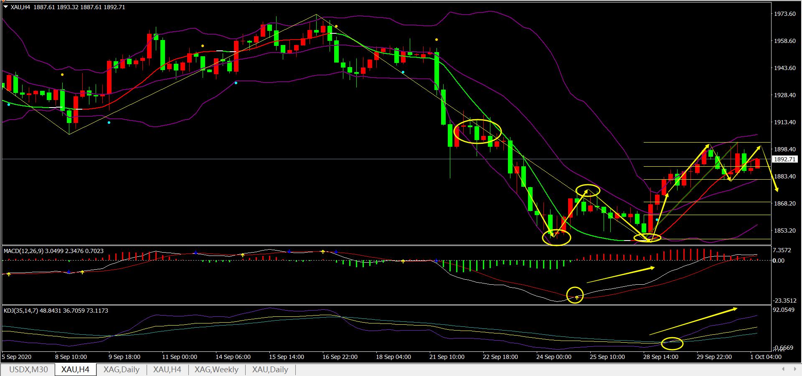The image size is (802, 376).
Task: Select the yellow ellipse on KDJ crossover
Action: pos(672,343)
